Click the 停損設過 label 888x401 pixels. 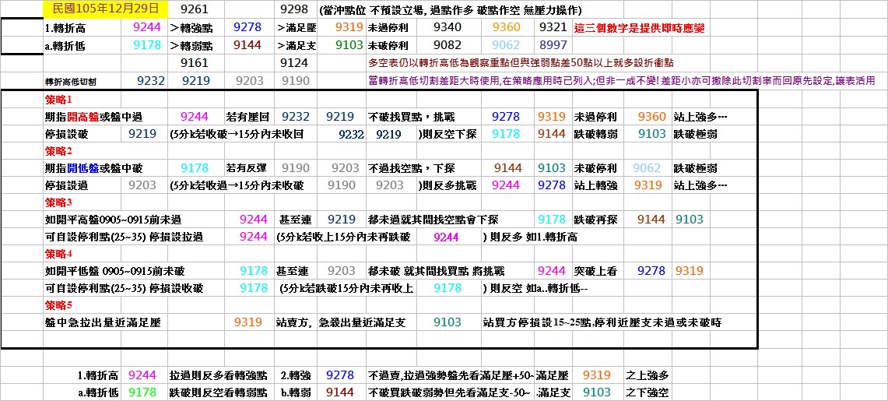[x=67, y=186]
